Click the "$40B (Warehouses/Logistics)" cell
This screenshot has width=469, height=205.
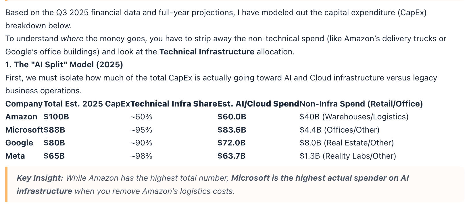click(354, 117)
